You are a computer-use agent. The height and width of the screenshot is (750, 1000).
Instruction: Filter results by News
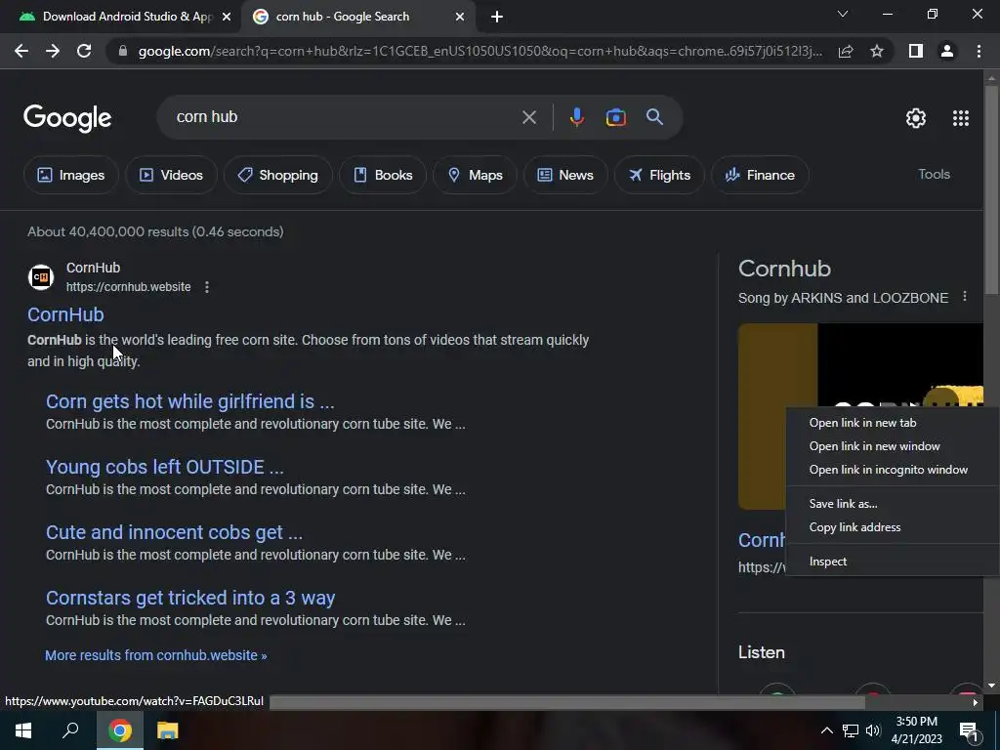click(x=565, y=175)
